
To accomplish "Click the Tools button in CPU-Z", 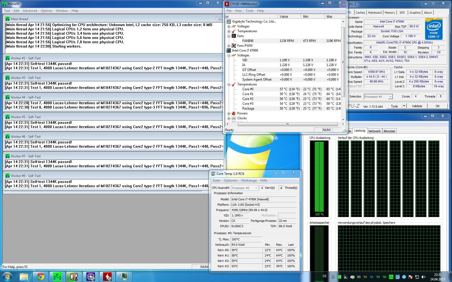I will click(394, 106).
